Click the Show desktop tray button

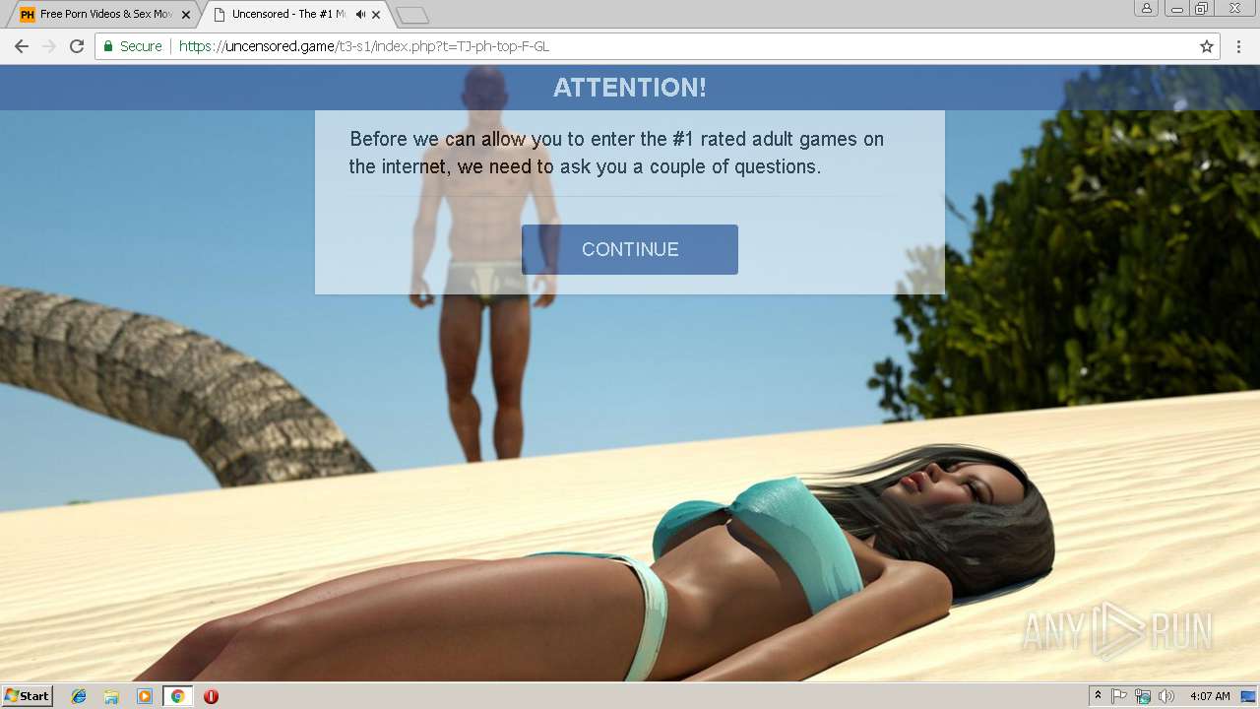click(x=1249, y=696)
